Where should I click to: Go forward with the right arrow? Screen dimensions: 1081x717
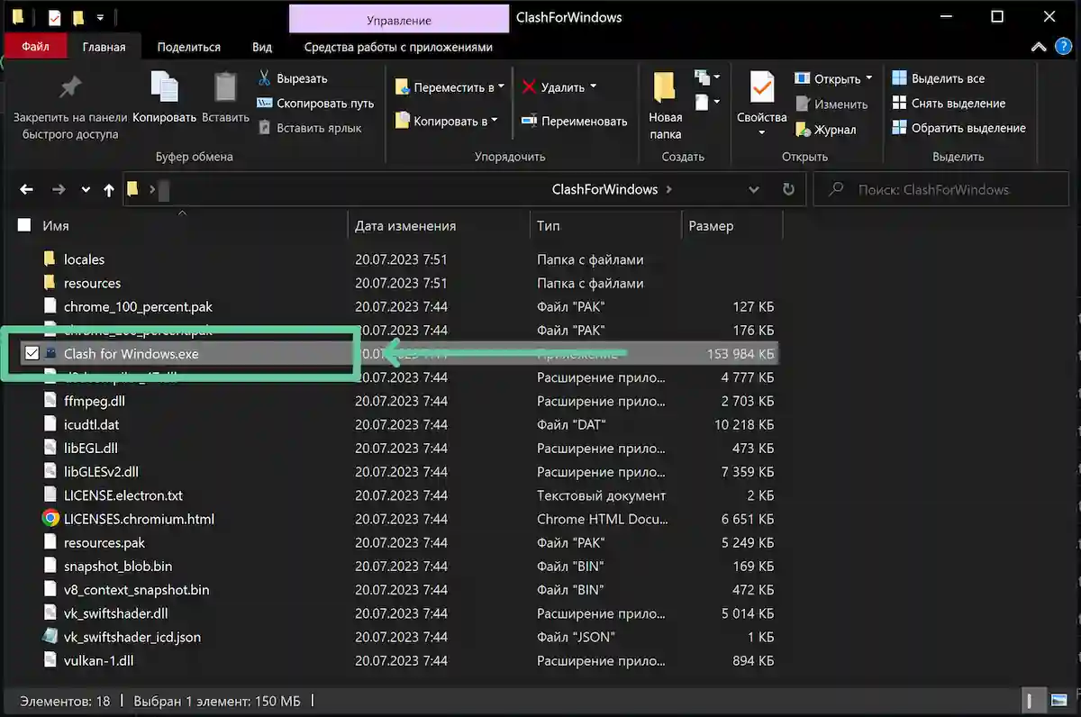(59, 190)
